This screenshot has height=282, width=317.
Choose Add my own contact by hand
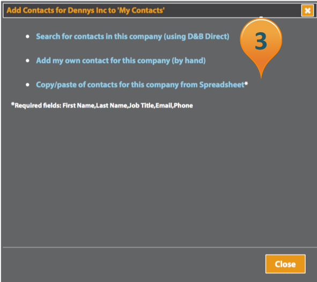121,61
